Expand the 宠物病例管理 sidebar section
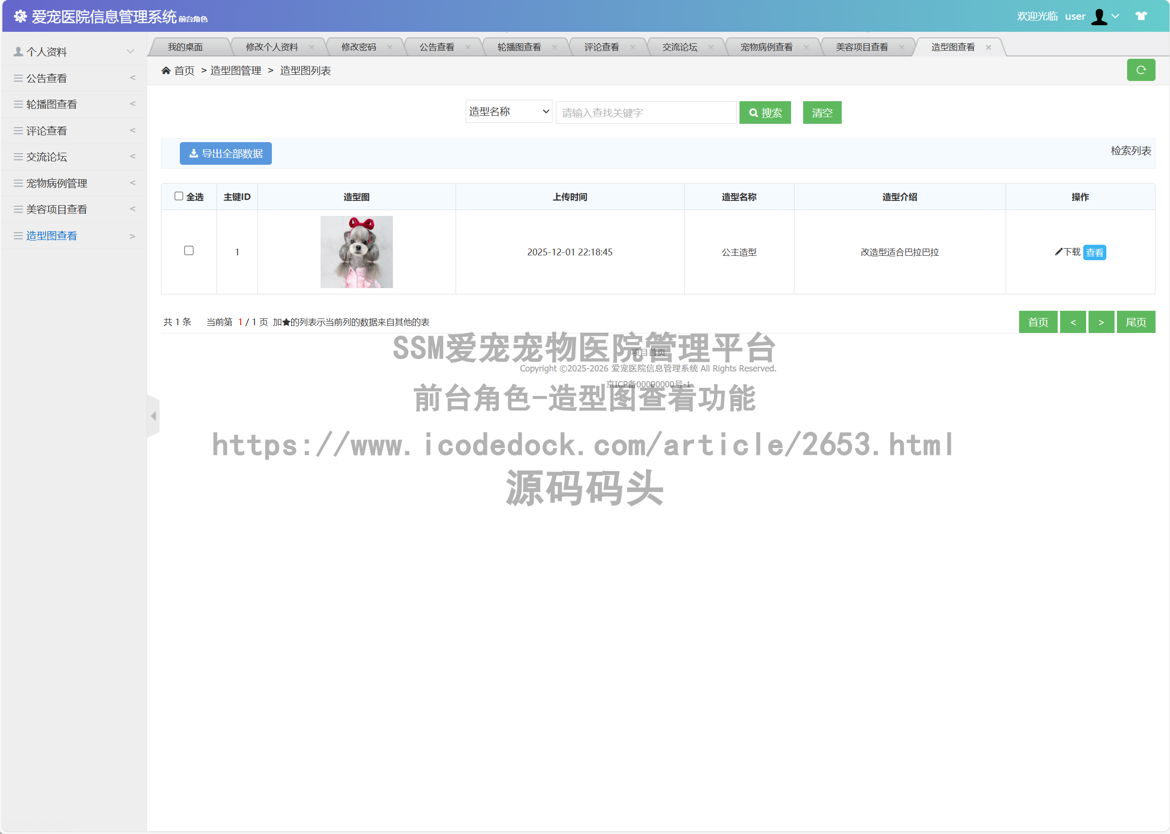Image resolution: width=1170 pixels, height=834 pixels. point(56,183)
